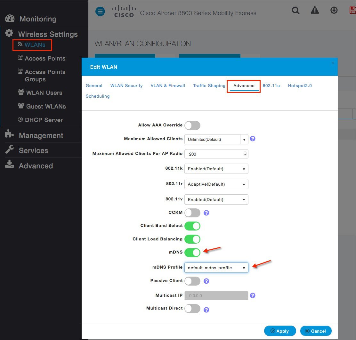Switch to the General tab
The image size is (356, 340).
click(x=94, y=85)
